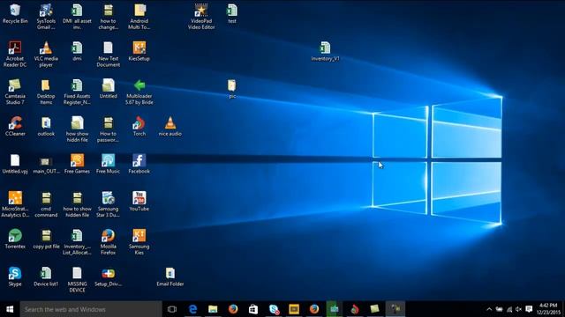Select the copy pst file icon

pos(46,239)
